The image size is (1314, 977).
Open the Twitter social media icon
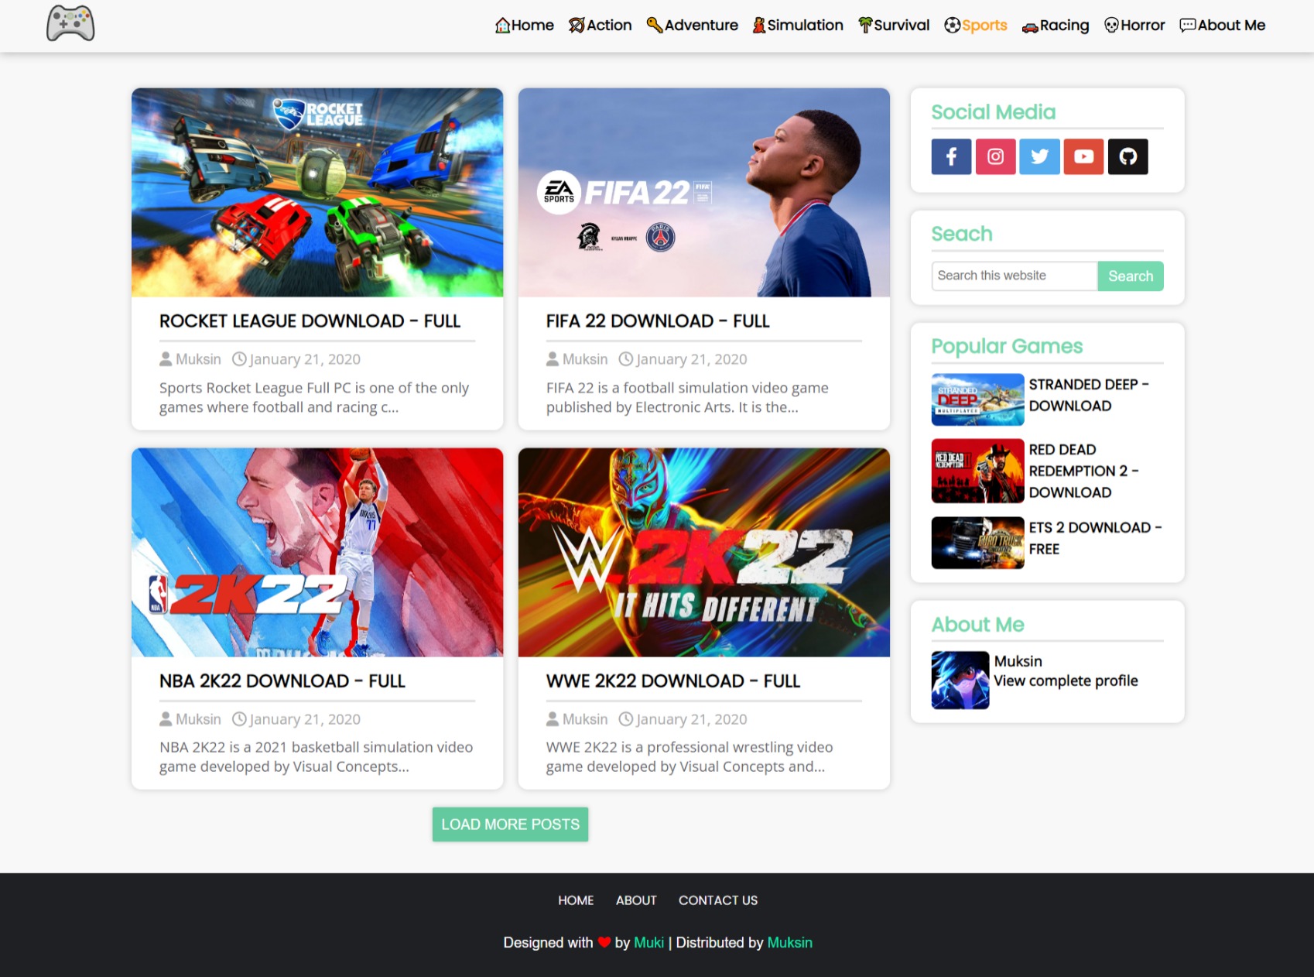click(x=1039, y=156)
